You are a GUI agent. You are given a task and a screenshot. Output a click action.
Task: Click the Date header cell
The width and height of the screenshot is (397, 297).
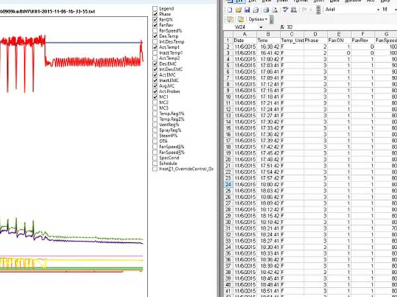245,40
